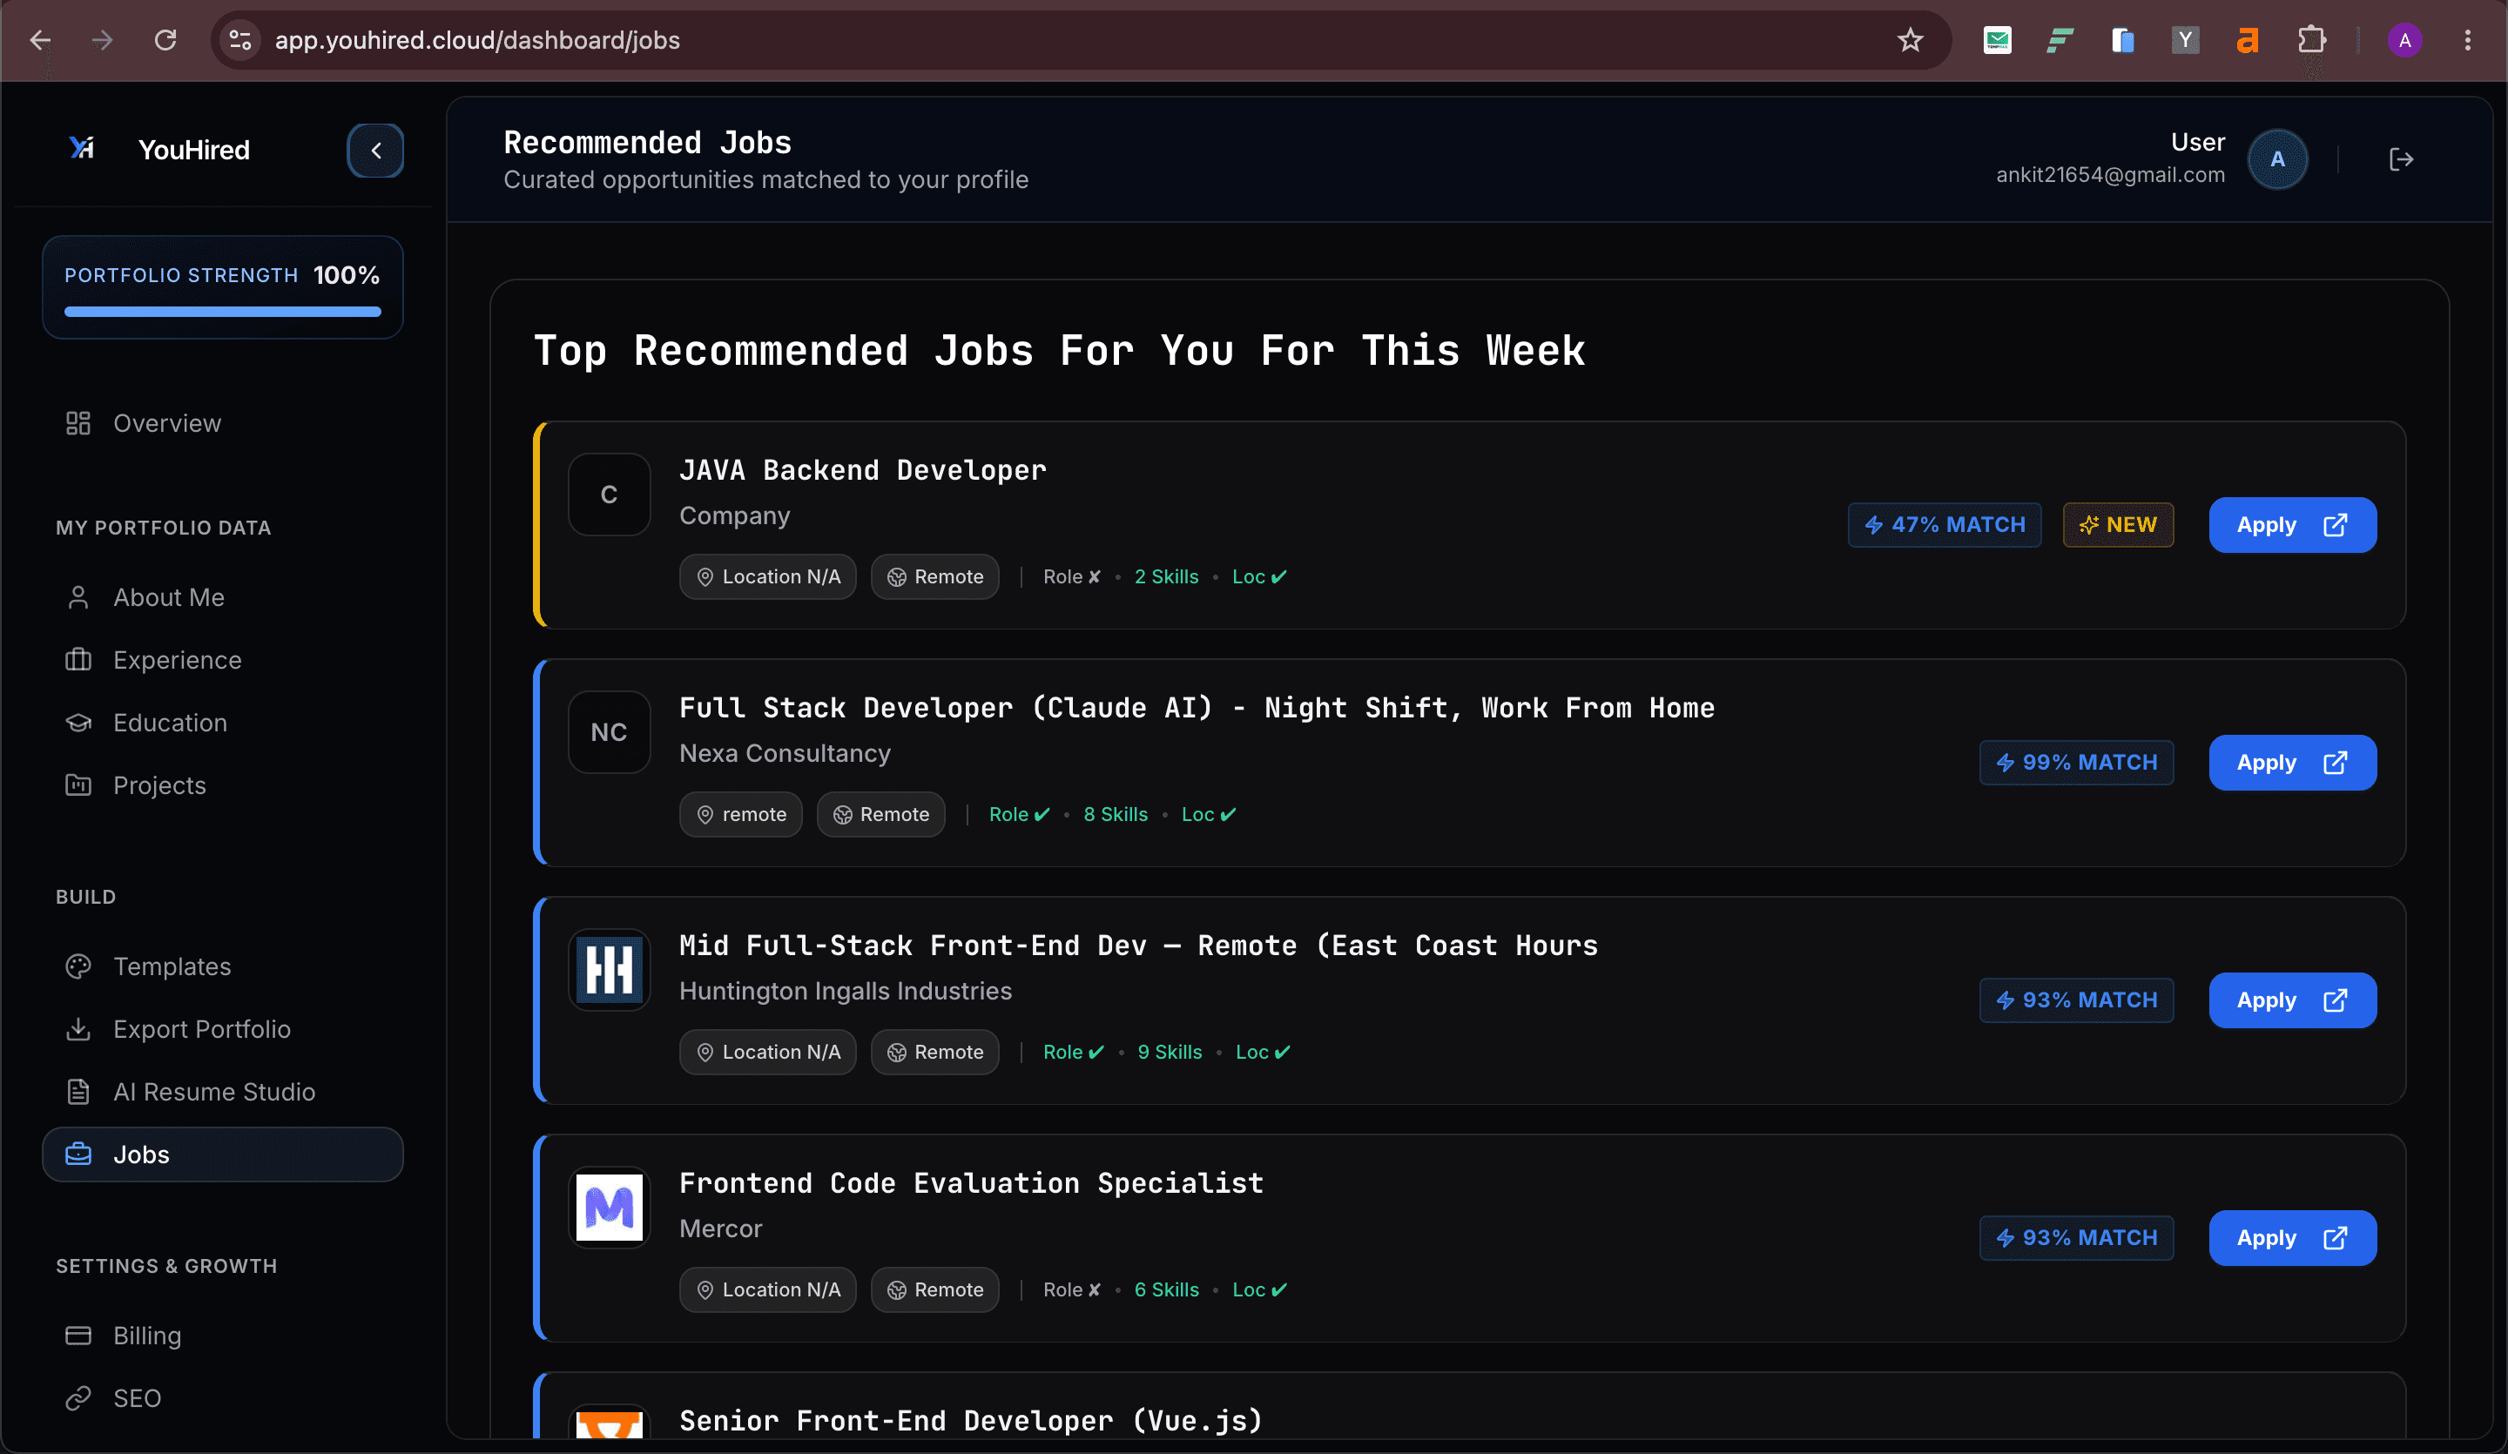Click the NEW badge on JAVA Backend Developer
The image size is (2508, 1454).
click(2118, 524)
